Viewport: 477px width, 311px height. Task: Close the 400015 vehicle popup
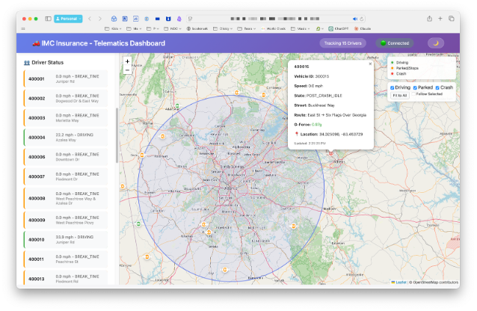click(x=370, y=64)
